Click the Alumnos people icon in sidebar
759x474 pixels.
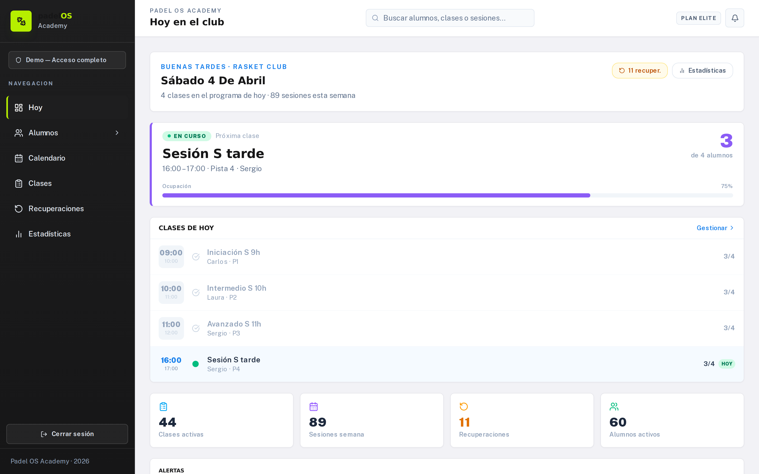tap(19, 133)
